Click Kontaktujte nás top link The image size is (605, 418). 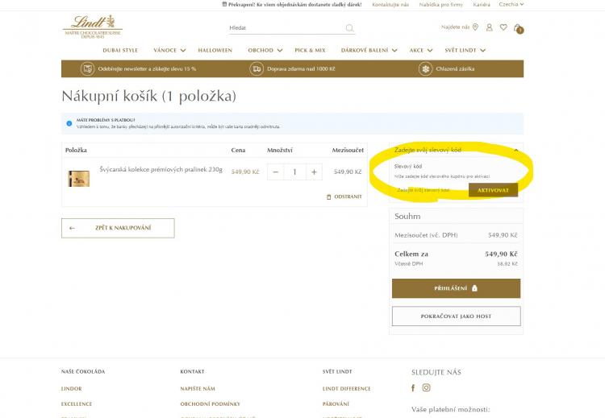click(390, 5)
